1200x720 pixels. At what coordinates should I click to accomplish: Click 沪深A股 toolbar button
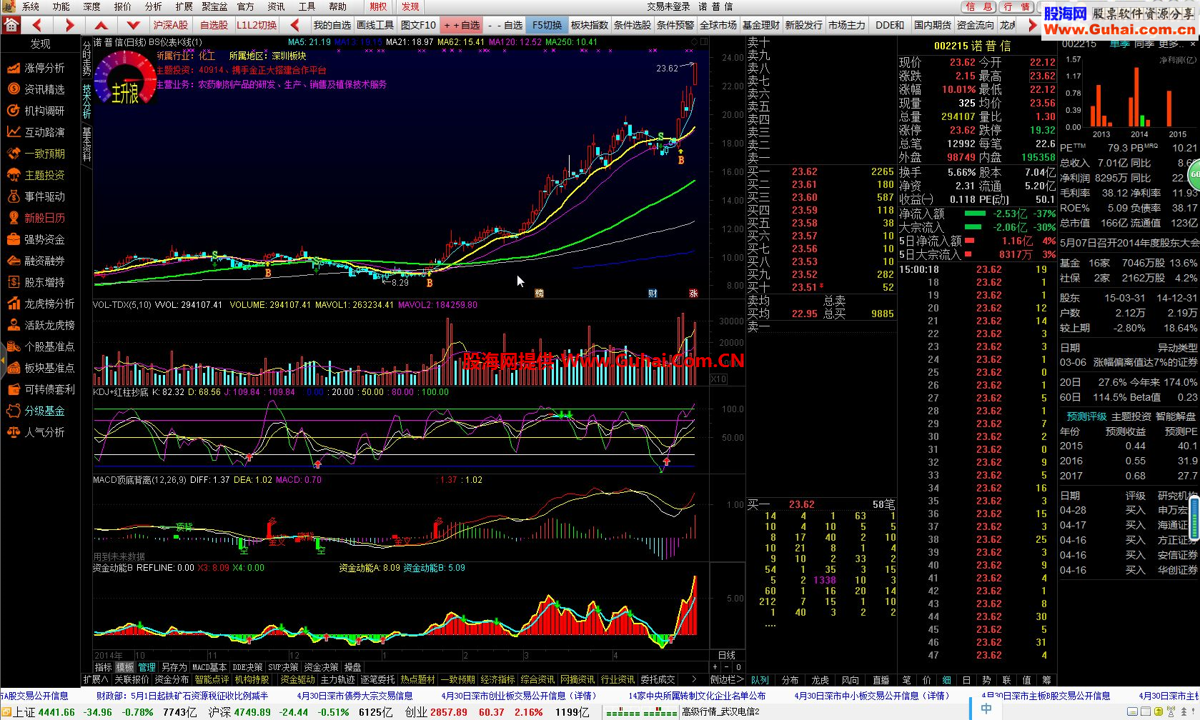pos(171,25)
